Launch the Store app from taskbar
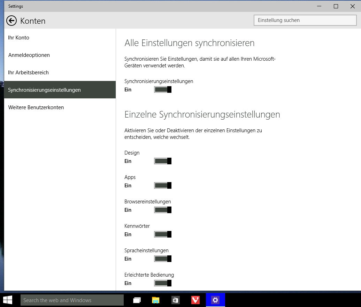 tap(175, 300)
